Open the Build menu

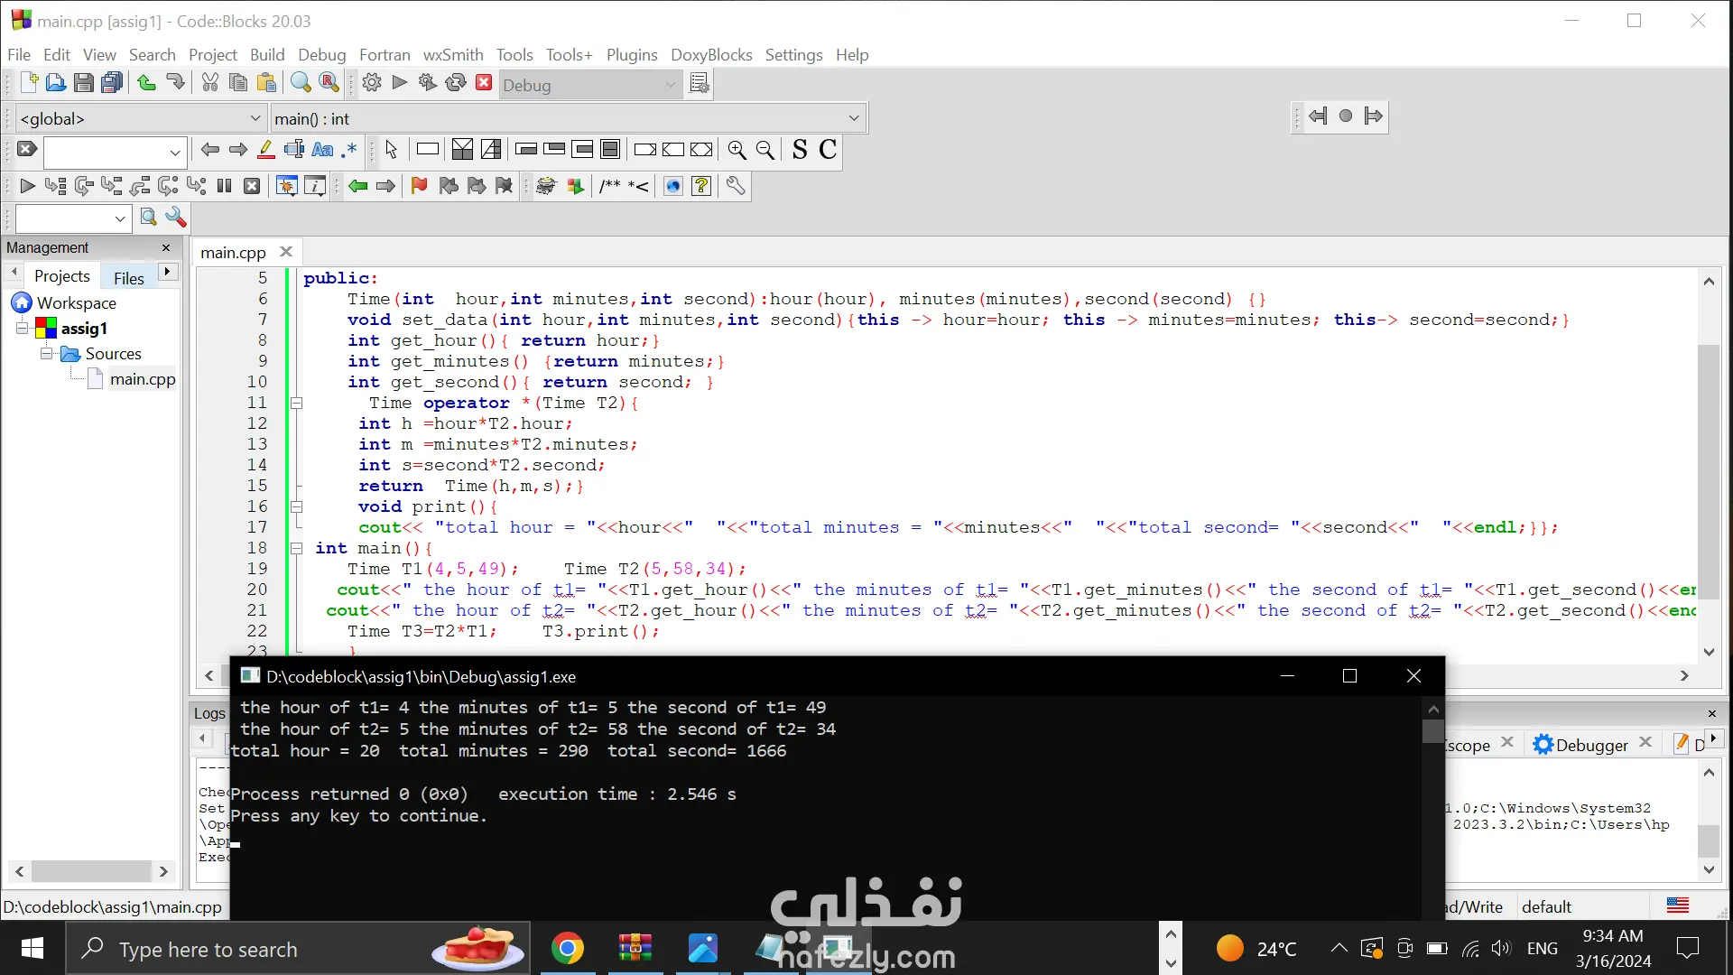[x=266, y=55]
